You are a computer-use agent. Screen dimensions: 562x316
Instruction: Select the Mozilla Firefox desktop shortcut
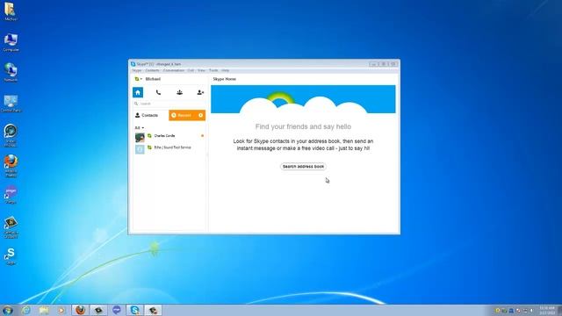11,166
